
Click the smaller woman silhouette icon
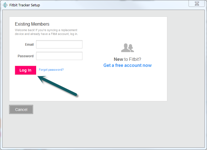(x=131, y=48)
